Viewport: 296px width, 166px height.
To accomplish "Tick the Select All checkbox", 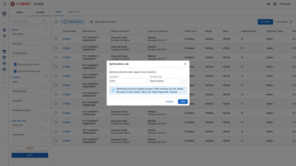I will pyautogui.click(x=65, y=22).
